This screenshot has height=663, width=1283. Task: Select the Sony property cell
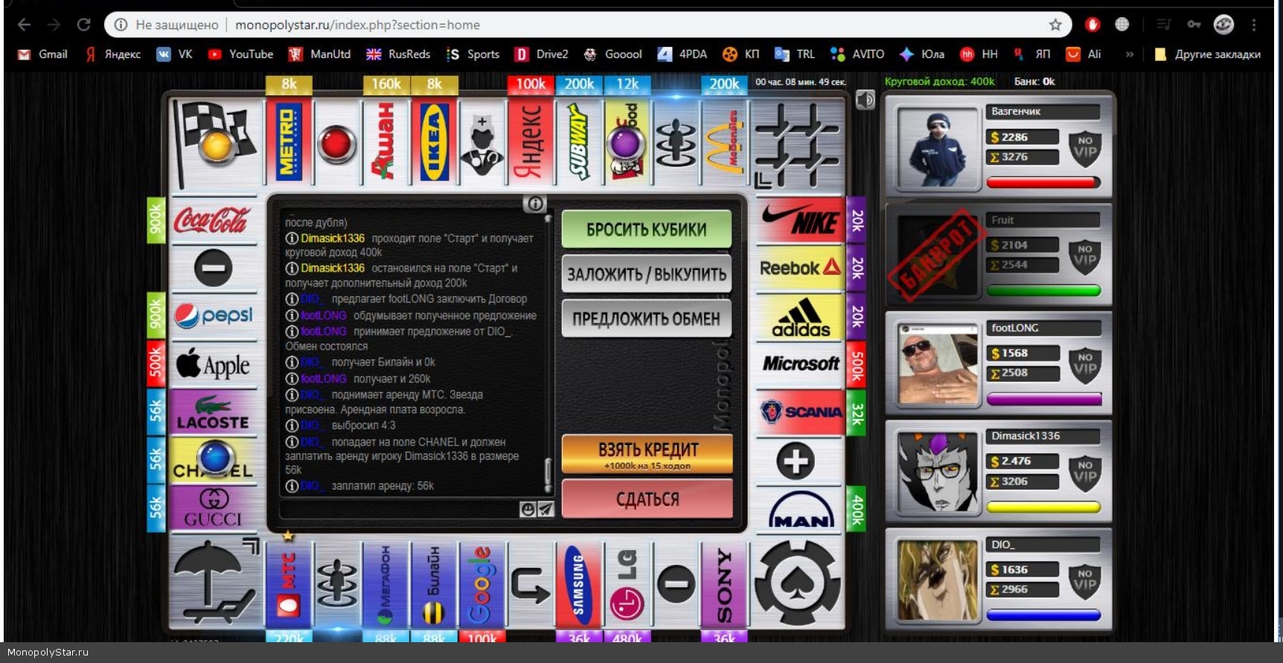point(724,585)
